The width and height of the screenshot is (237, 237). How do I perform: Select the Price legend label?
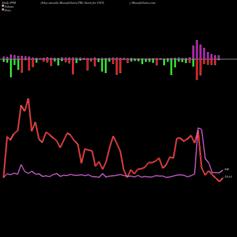(8, 10)
